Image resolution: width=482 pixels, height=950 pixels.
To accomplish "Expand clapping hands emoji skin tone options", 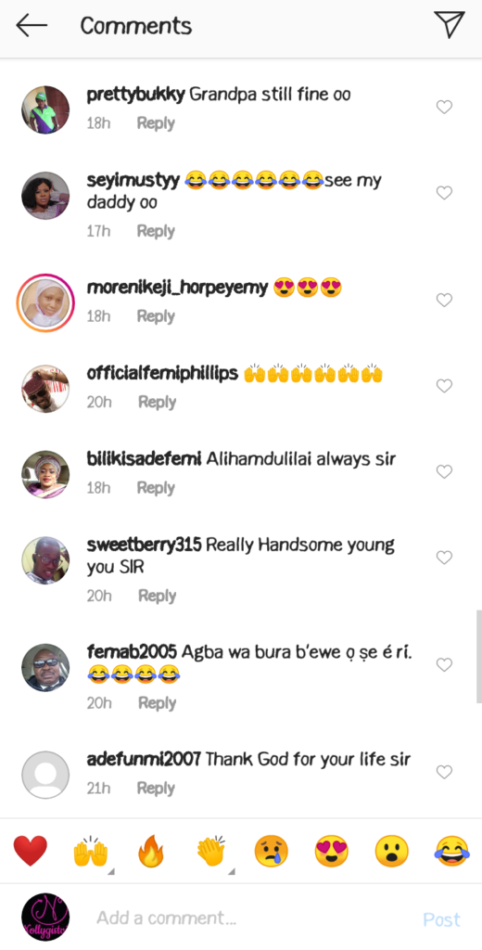I will click(x=232, y=872).
